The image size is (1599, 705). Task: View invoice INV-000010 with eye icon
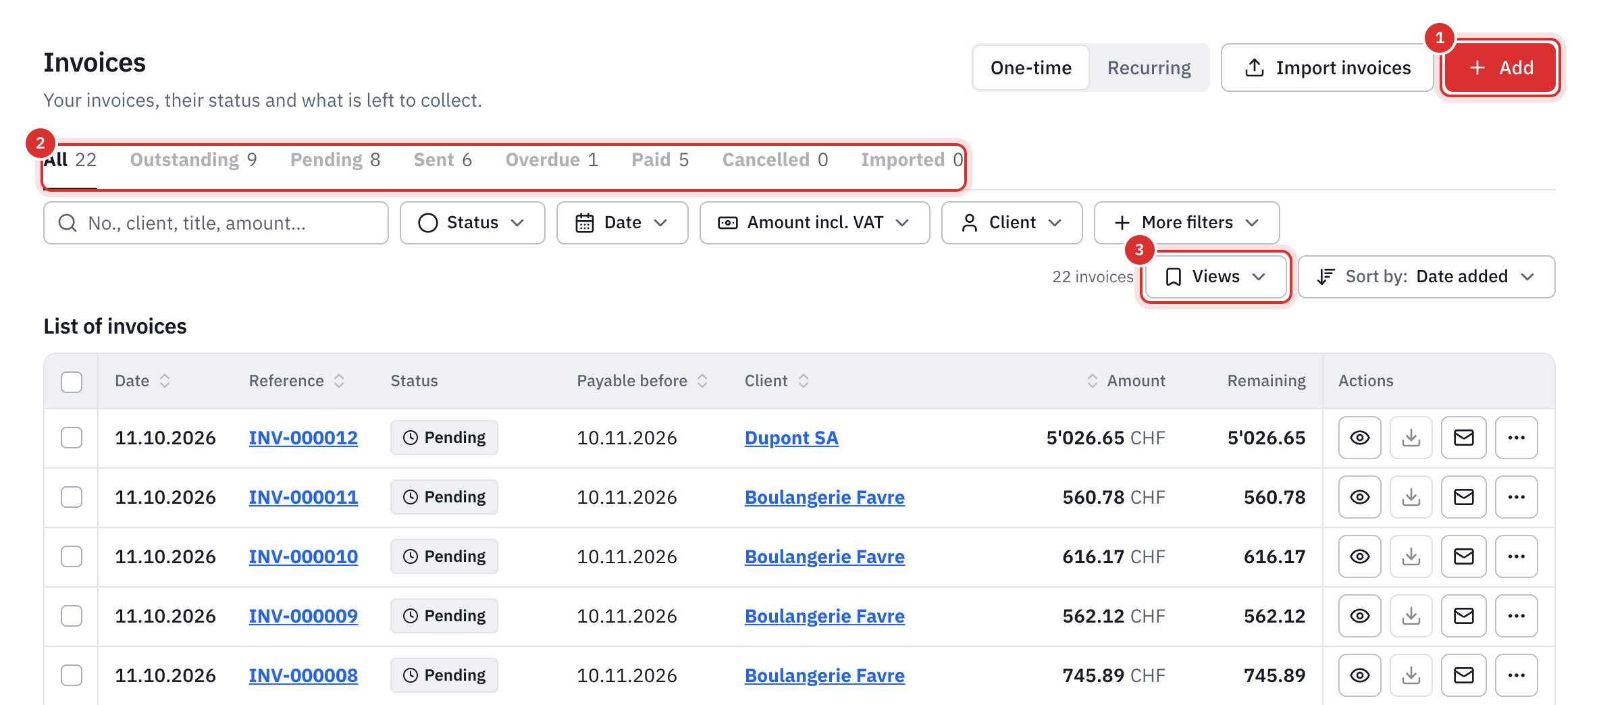pos(1359,556)
